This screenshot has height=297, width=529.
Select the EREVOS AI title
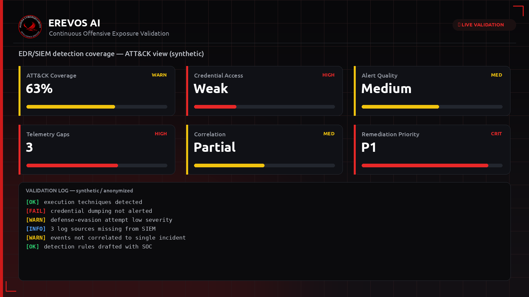point(74,23)
